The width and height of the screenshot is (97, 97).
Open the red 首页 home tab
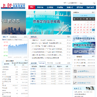point(32,7)
